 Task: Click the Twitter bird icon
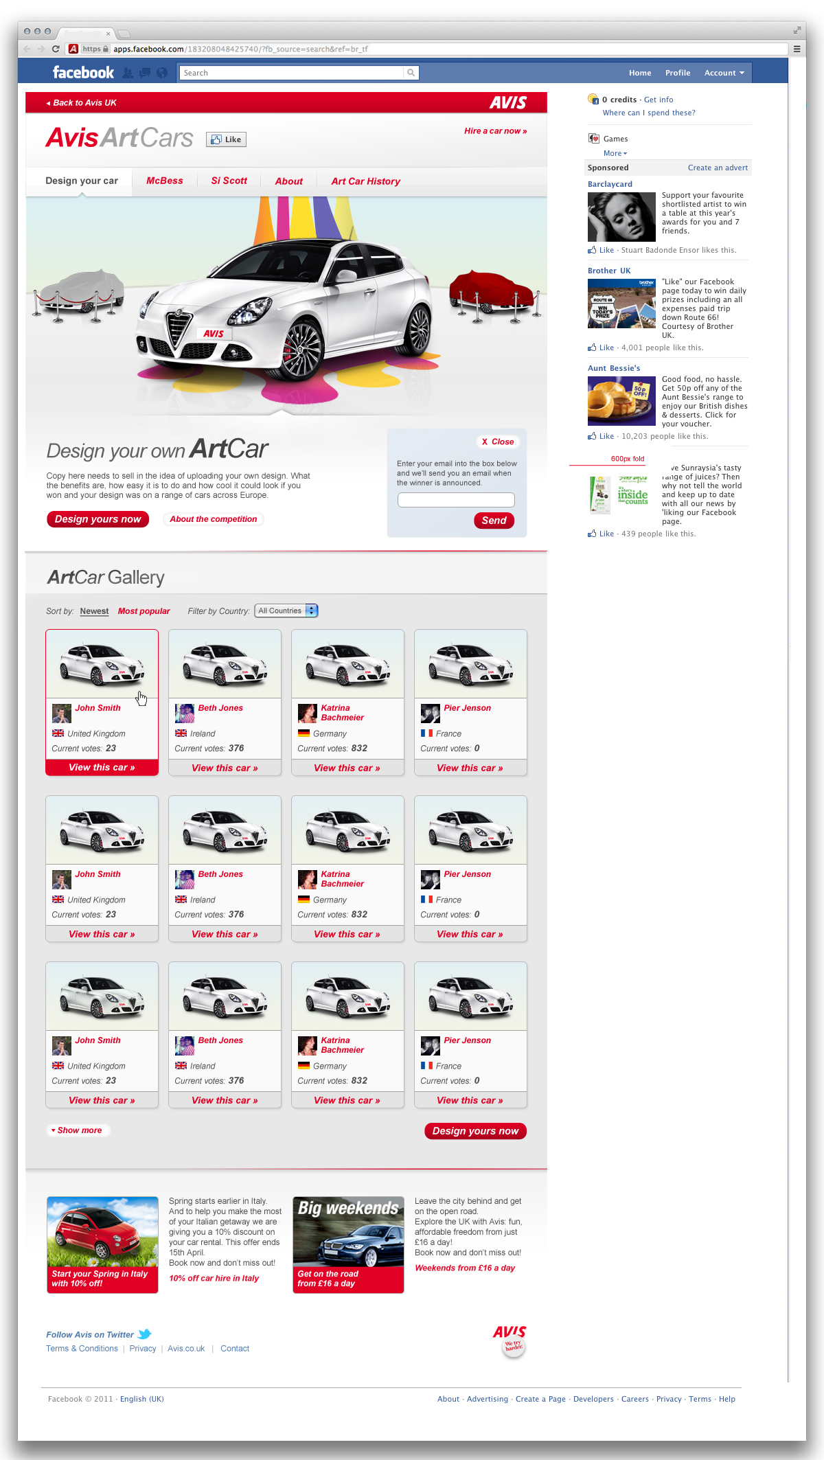(144, 1334)
